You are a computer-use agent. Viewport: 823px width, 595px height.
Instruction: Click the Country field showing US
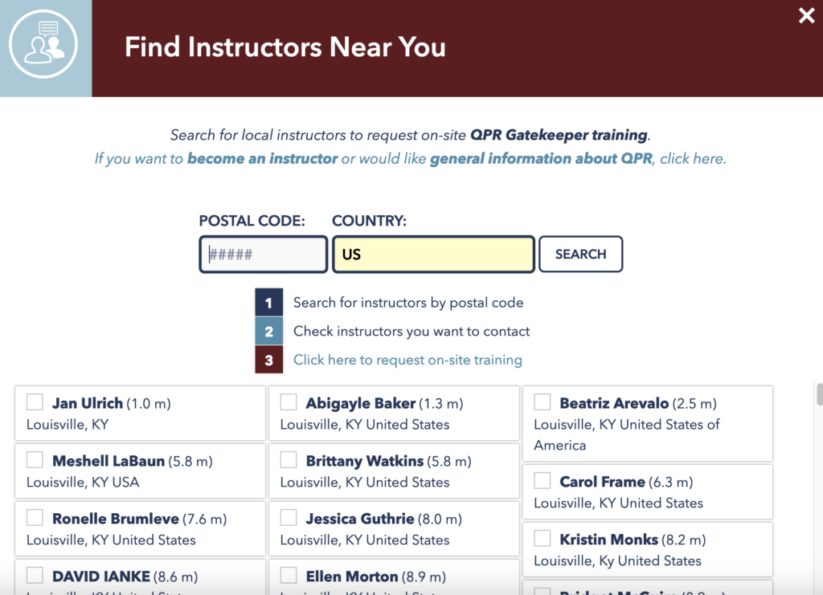click(x=433, y=255)
